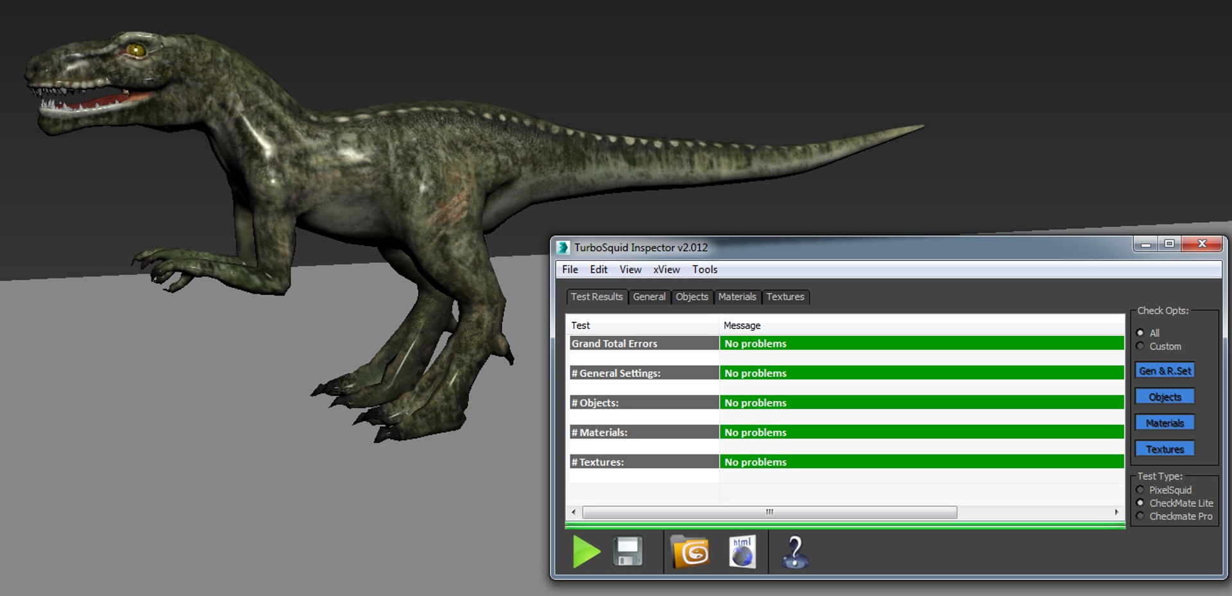Close the TurboSquid Inspector window
The width and height of the screenshot is (1232, 596).
1202,244
